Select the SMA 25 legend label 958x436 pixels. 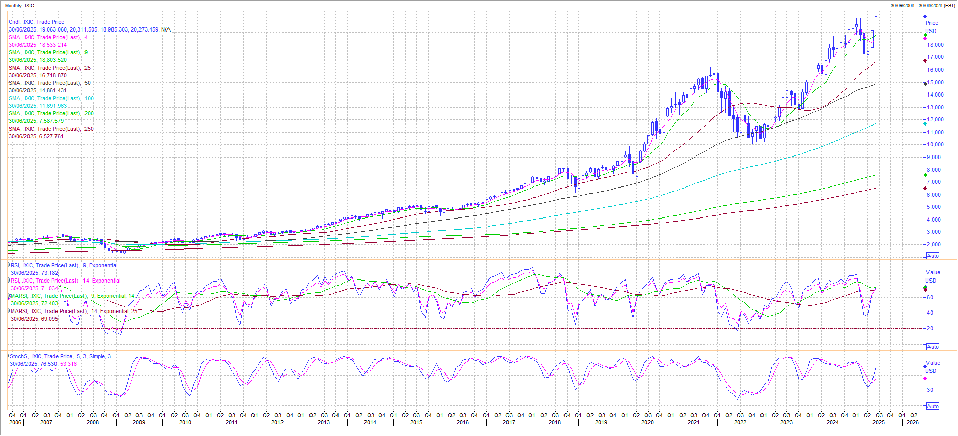[x=49, y=68]
